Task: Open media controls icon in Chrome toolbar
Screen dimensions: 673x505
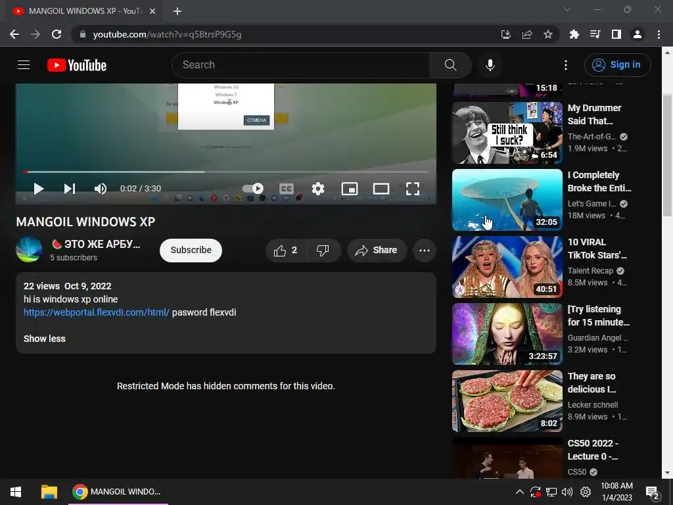Action: (x=595, y=34)
